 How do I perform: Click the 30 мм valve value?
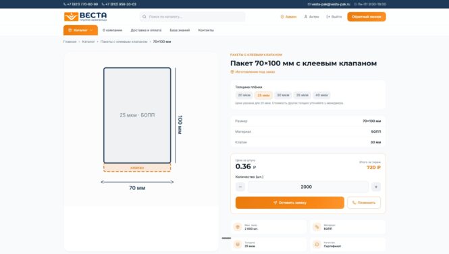click(x=375, y=142)
